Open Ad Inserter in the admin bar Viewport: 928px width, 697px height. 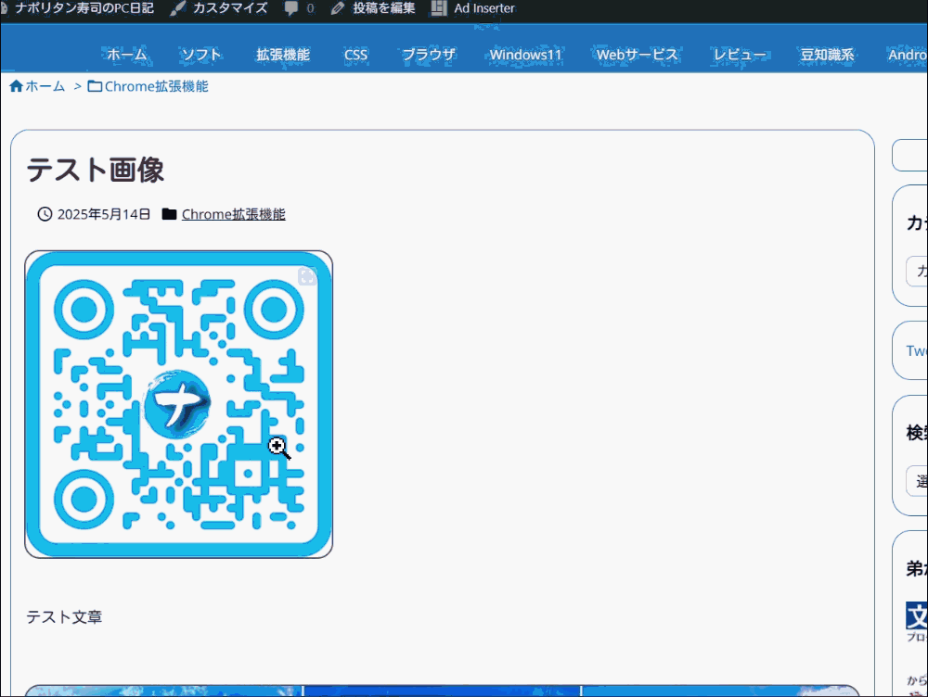[x=473, y=8]
